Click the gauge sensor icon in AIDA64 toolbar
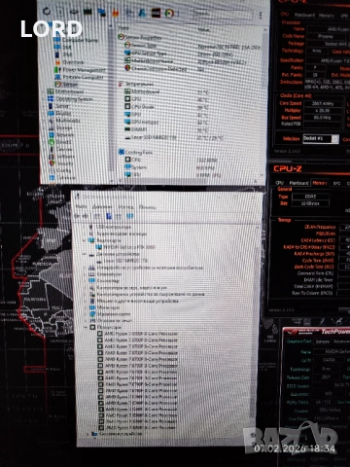This screenshot has width=350, height=467. pos(169,14)
